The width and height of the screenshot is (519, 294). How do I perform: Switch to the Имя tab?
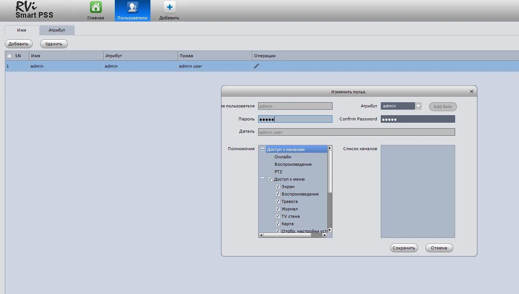pyautogui.click(x=22, y=30)
